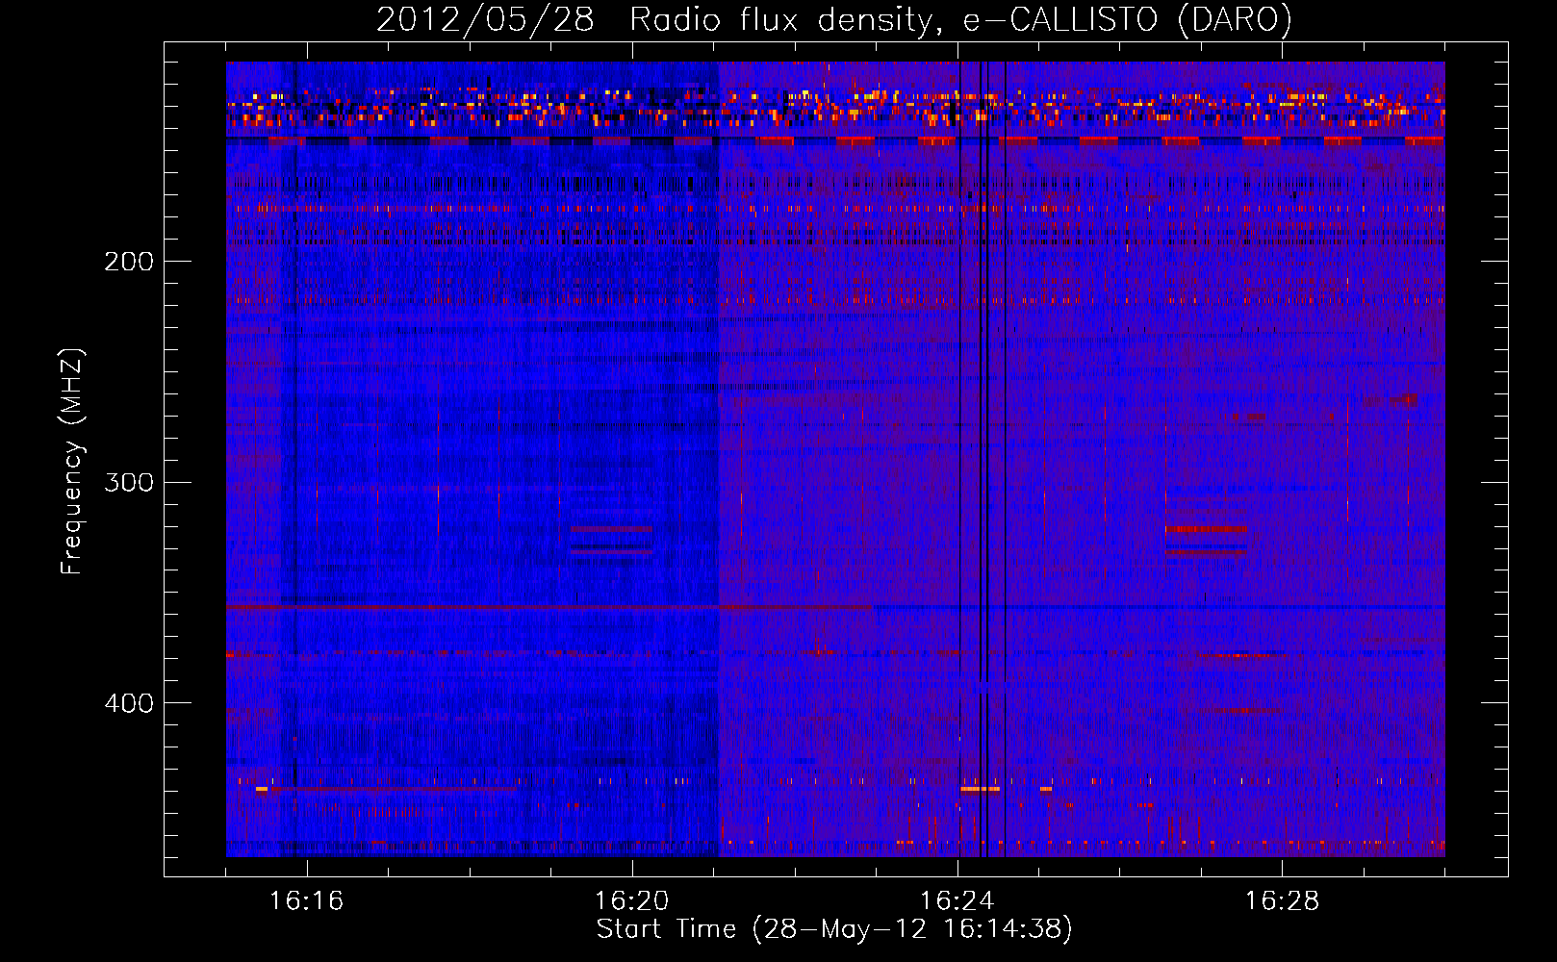Click the 300 frequency tick label

pos(129,482)
